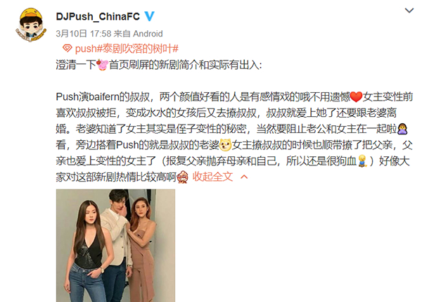Click the 来自 Android source link
Image resolution: width=422 pixels, height=302 pixels.
click(139, 34)
